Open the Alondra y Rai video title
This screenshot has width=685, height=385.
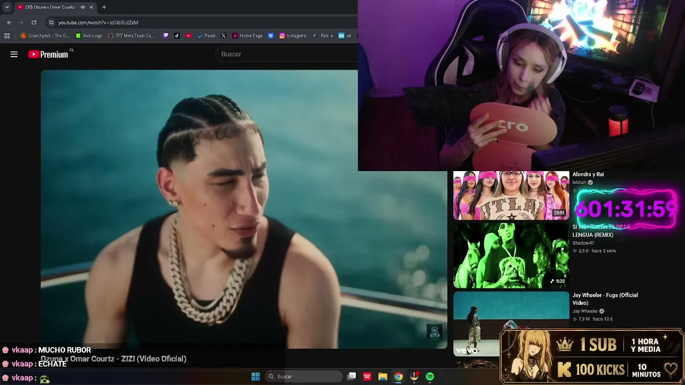[588, 174]
